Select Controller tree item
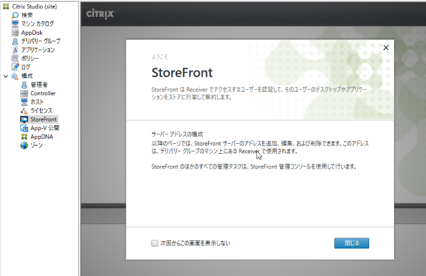 tap(43, 93)
